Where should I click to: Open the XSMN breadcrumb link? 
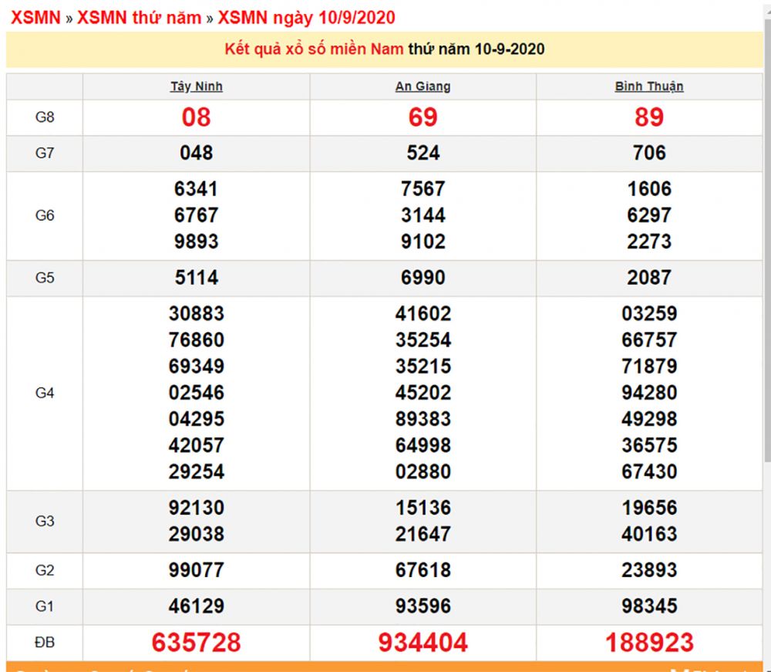pos(35,18)
